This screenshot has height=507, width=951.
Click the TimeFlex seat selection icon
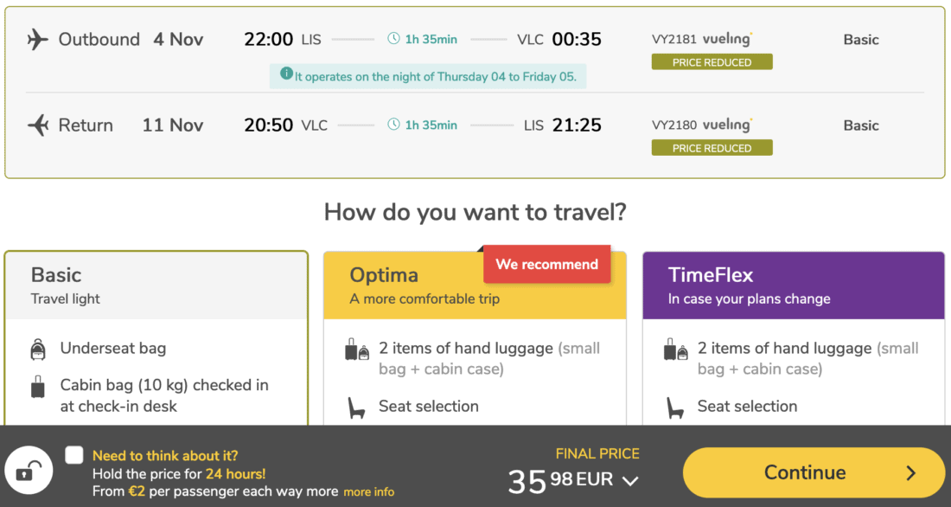[675, 407]
